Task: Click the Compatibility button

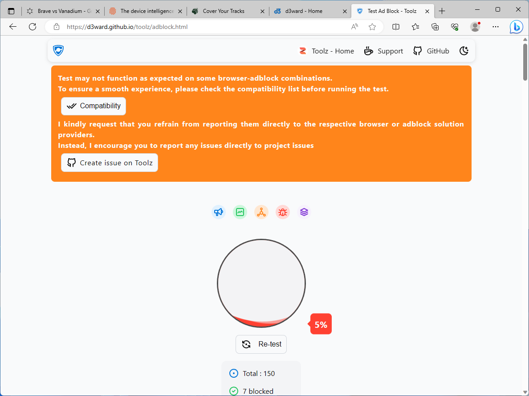Action: pos(94,106)
